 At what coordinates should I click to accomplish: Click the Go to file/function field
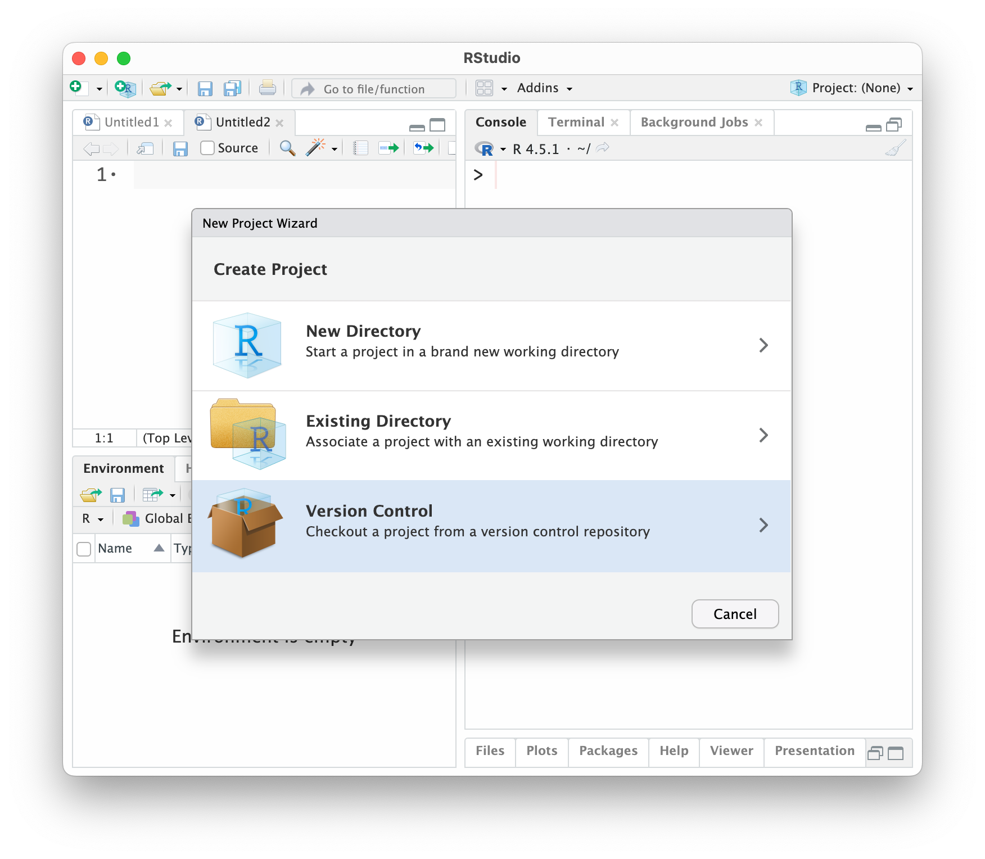click(373, 89)
